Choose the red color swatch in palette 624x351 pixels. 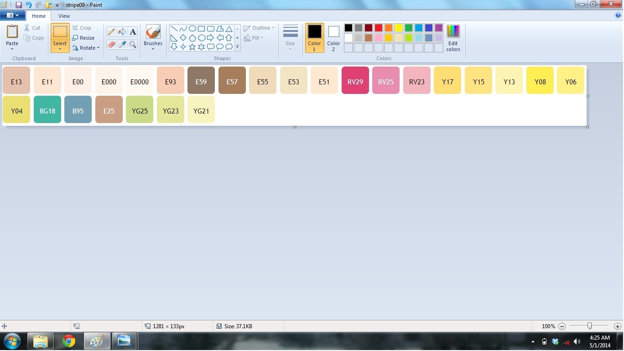(x=379, y=28)
